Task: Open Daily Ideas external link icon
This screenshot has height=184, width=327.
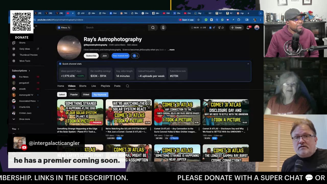Action: (38, 49)
